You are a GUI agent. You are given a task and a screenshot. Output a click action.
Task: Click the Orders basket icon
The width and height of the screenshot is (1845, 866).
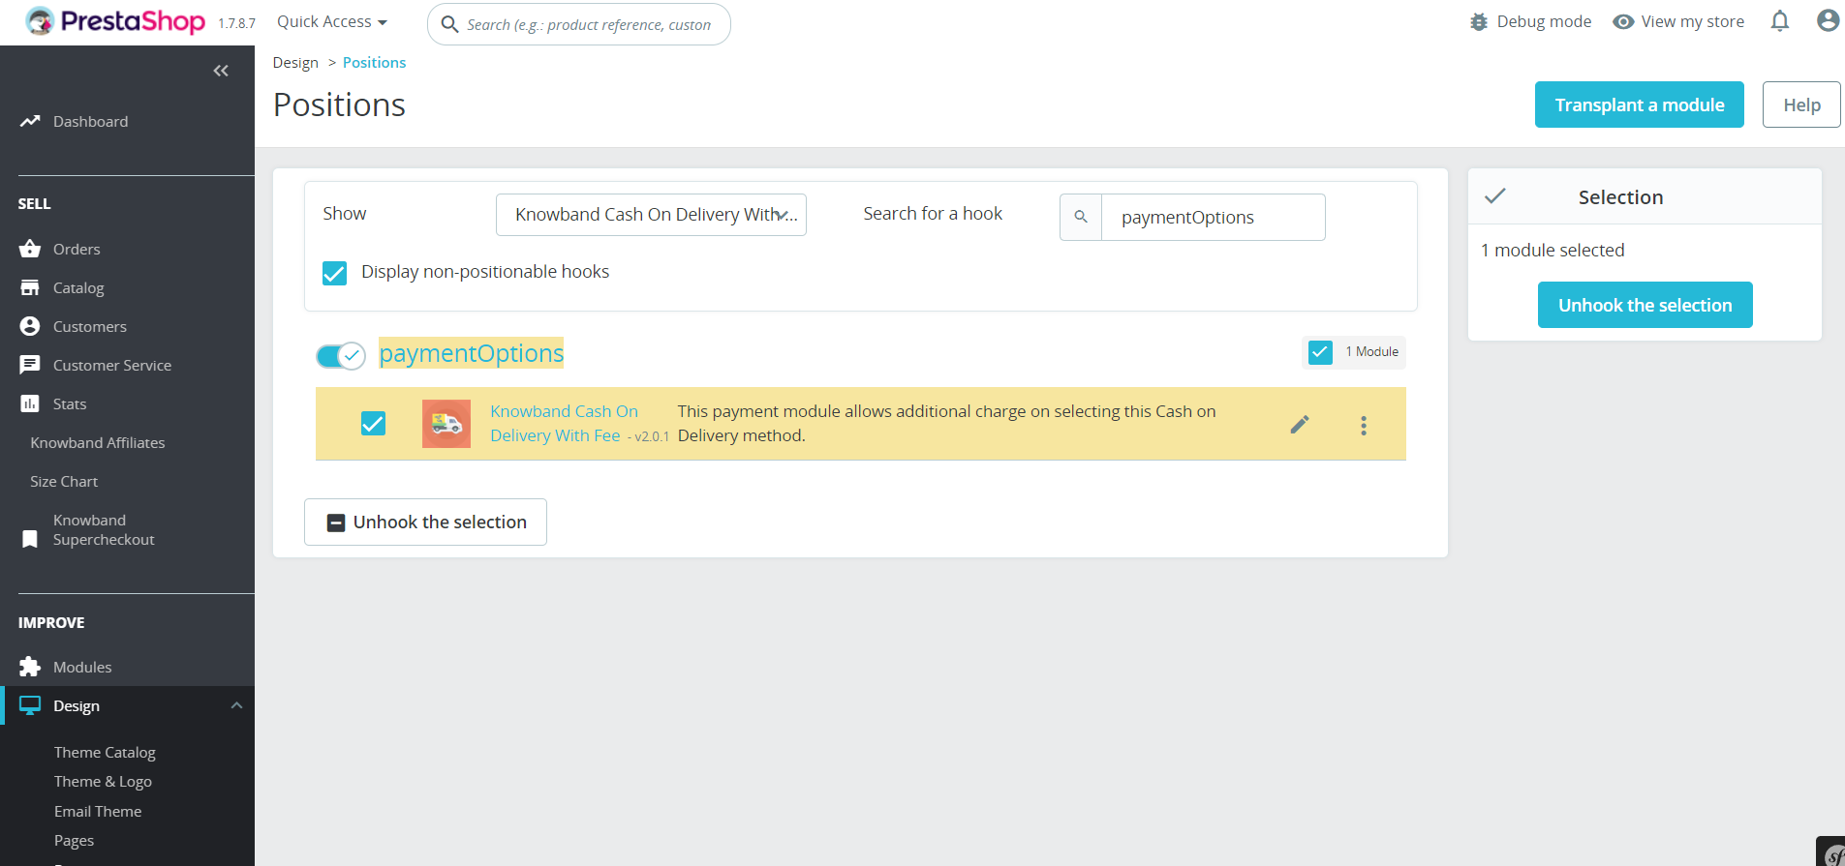coord(30,249)
